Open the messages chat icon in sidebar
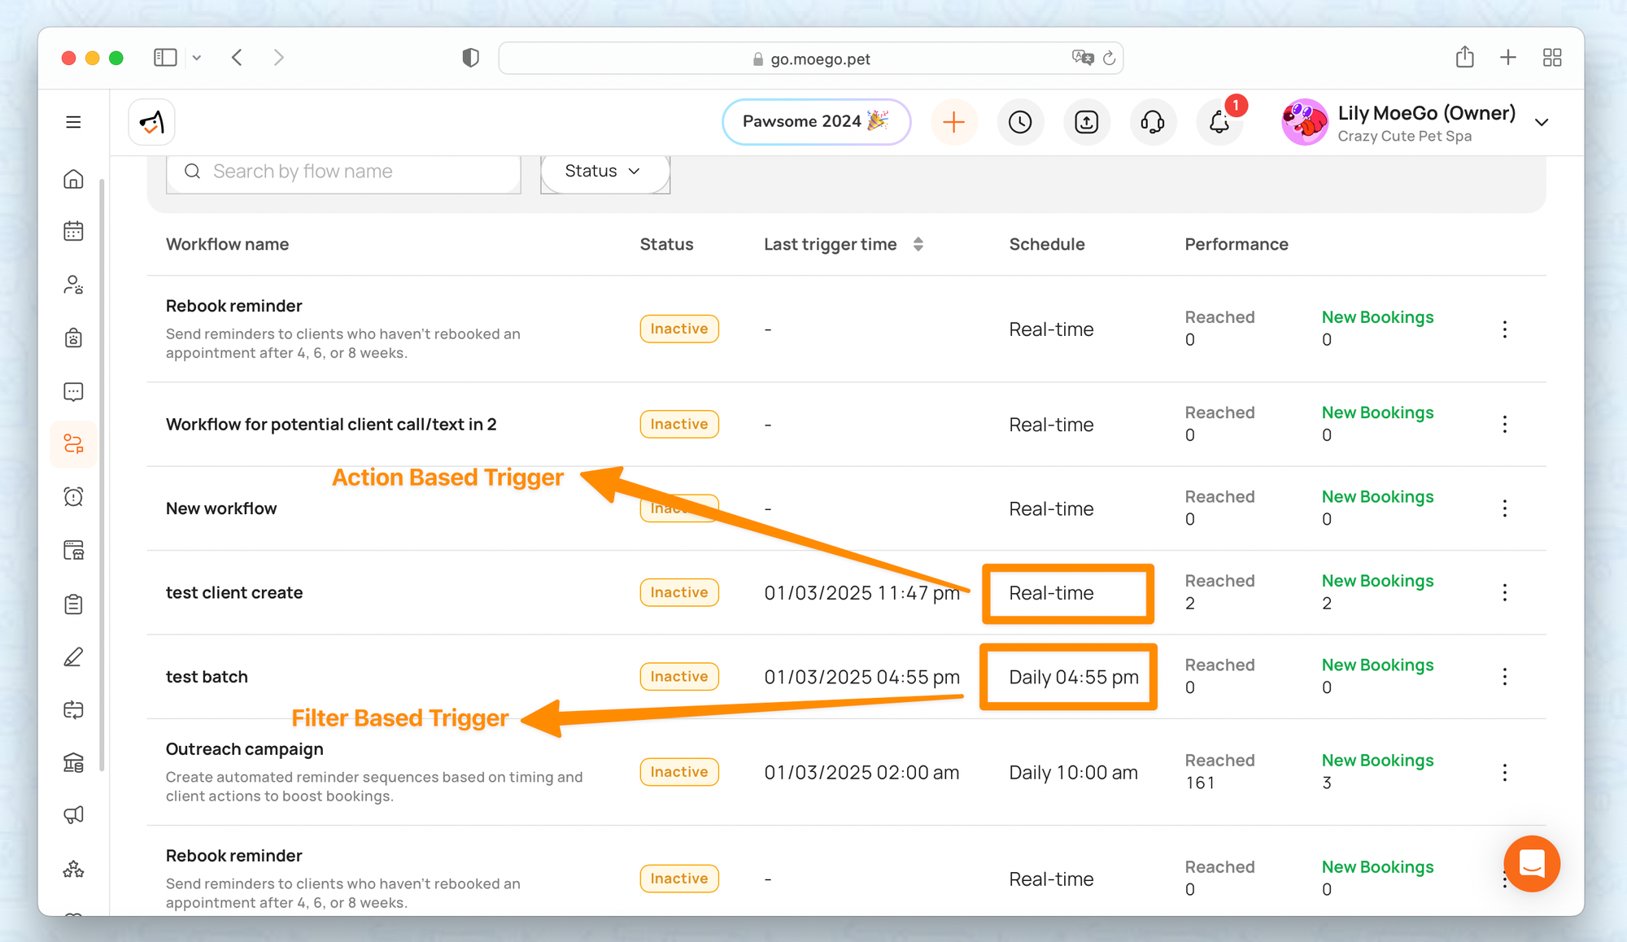This screenshot has width=1627, height=942. pos(73,392)
